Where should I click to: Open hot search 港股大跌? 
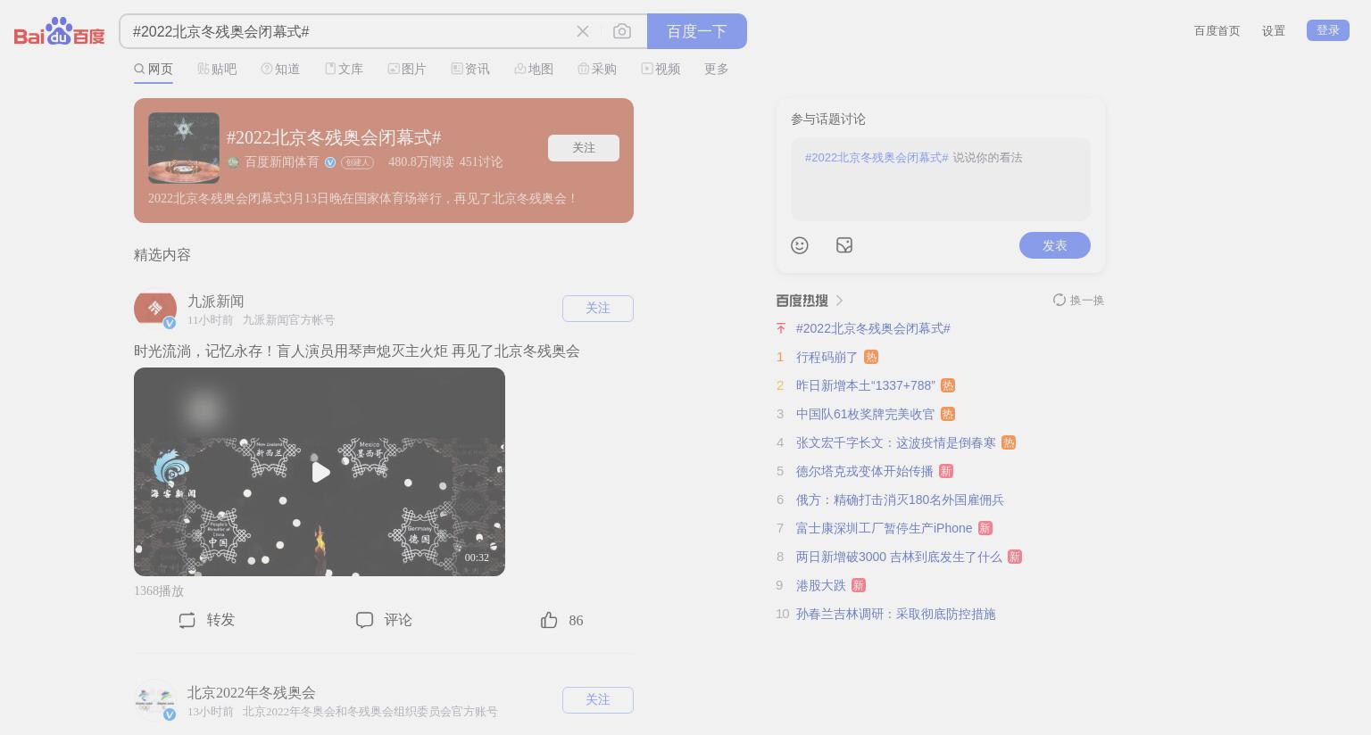[821, 586]
